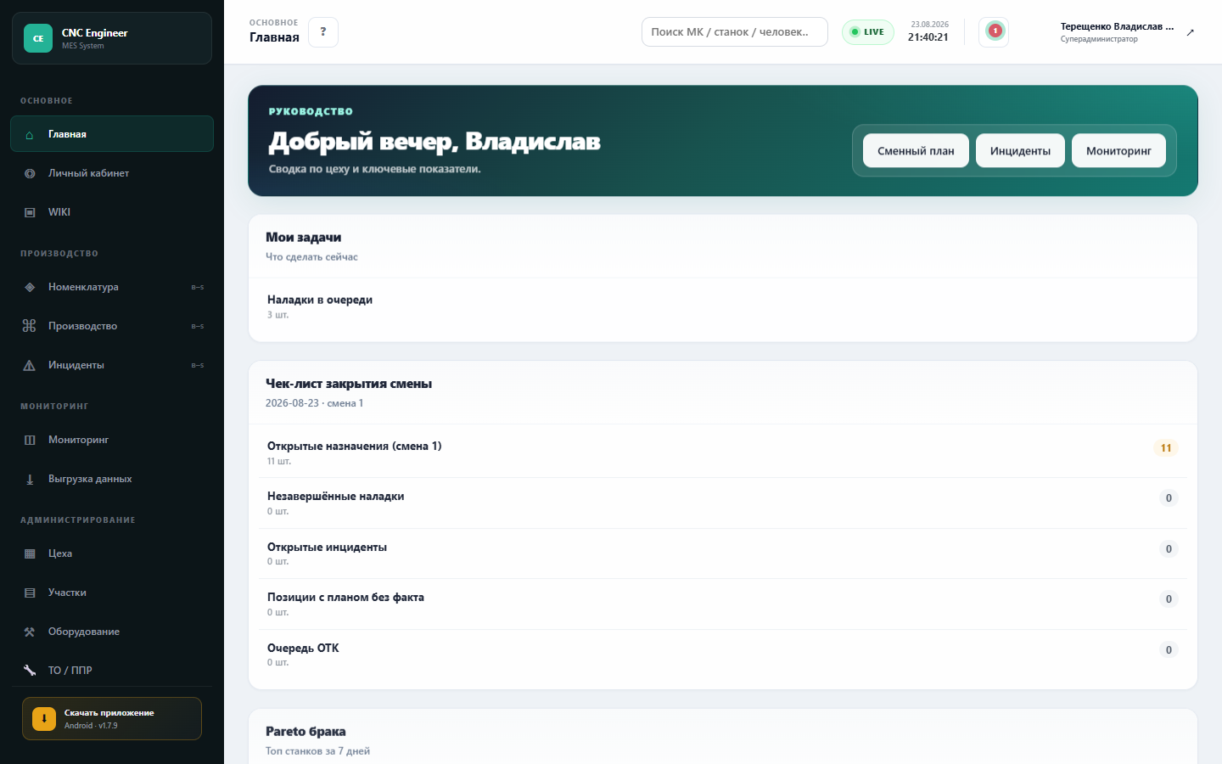Click the Выгрузка данных download icon

[x=30, y=480]
